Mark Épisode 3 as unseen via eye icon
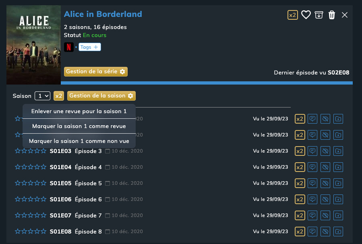Viewport: 362px width, 244px height. tap(325, 151)
